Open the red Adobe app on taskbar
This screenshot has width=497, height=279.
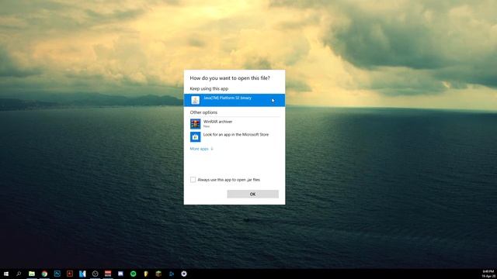click(x=70, y=274)
